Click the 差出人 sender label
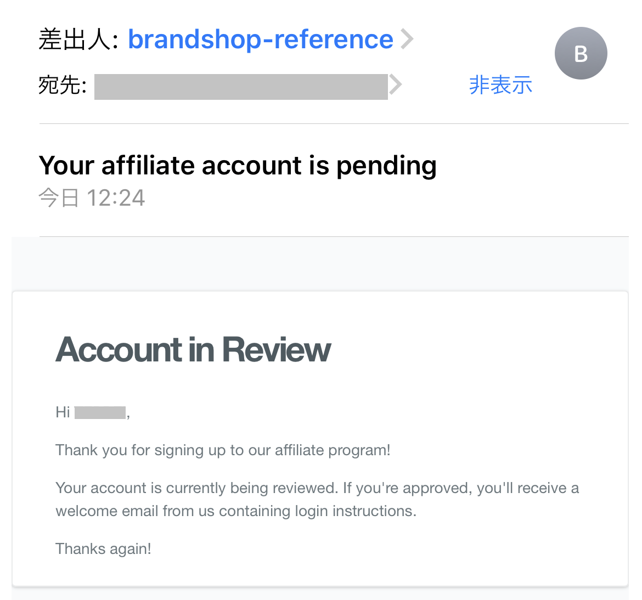Image resolution: width=642 pixels, height=600 pixels. (x=78, y=39)
